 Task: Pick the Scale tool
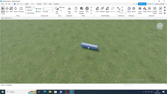tap(11, 10)
